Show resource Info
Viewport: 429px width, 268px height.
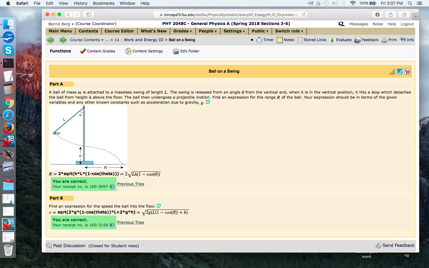pyautogui.click(x=407, y=40)
